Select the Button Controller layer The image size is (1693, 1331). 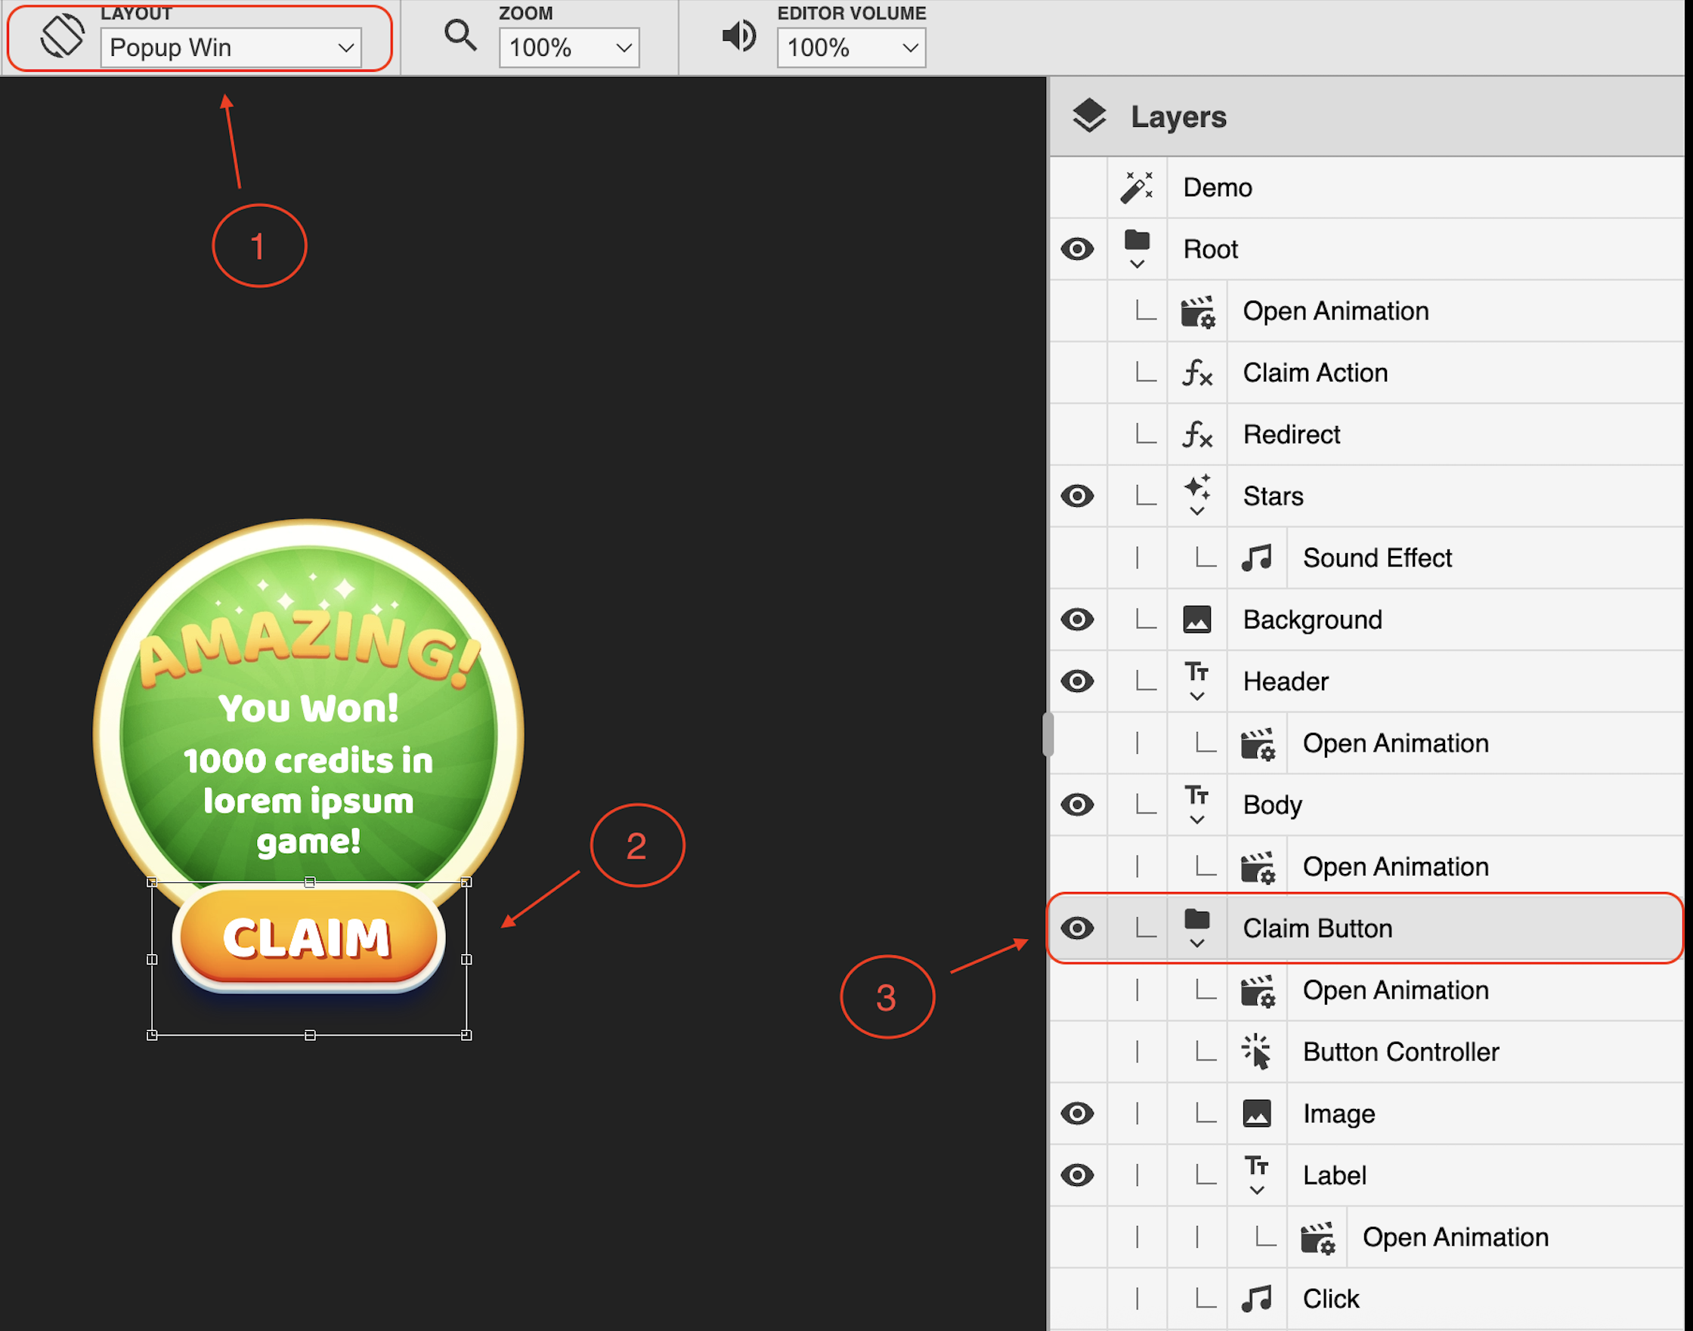1401,1052
